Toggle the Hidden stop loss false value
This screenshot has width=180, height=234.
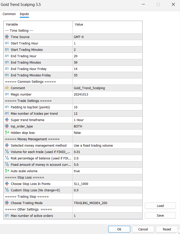[x=107, y=133]
